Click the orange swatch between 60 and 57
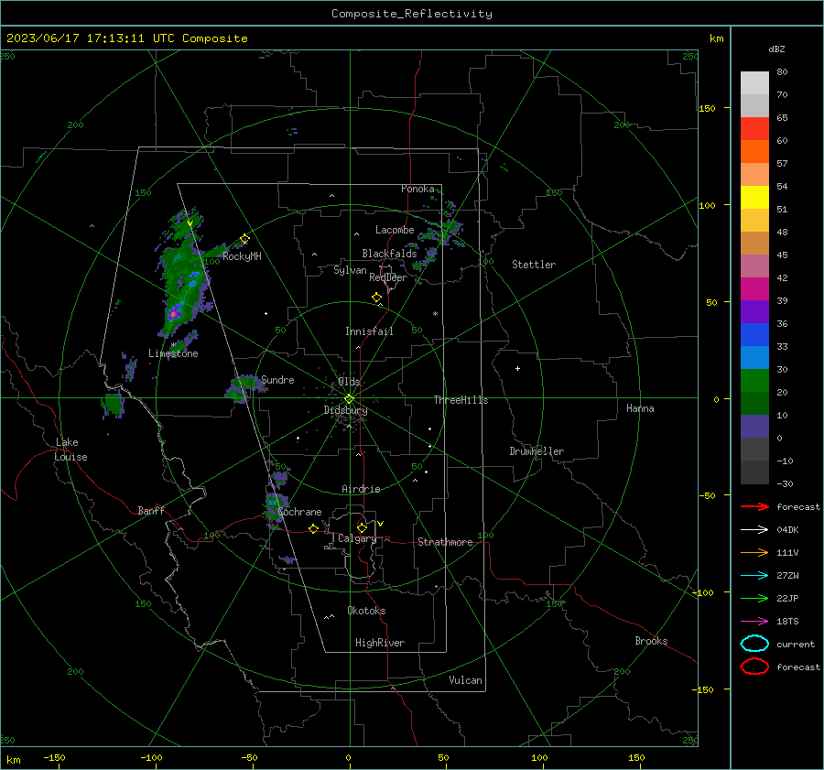 (x=754, y=152)
